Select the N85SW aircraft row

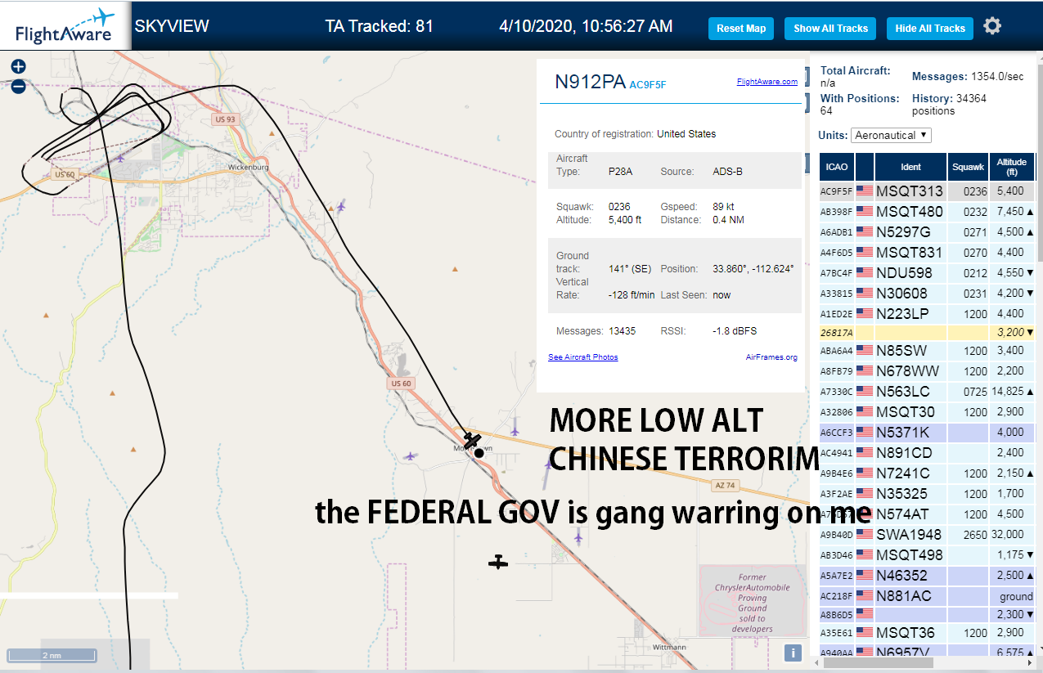(x=927, y=351)
